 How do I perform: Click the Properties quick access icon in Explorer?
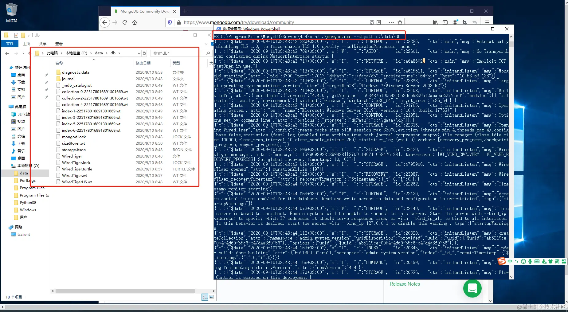(16, 35)
